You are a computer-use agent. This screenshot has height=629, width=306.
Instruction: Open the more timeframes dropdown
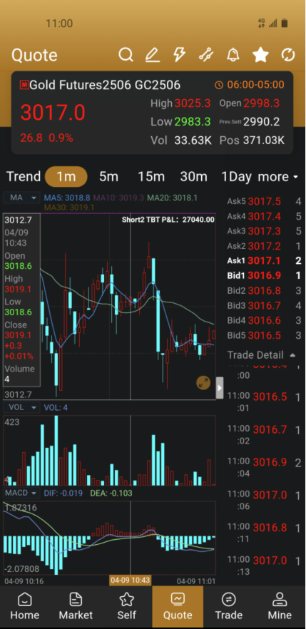pos(278,177)
